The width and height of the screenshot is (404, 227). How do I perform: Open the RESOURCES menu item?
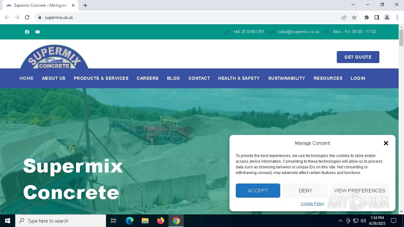click(328, 78)
